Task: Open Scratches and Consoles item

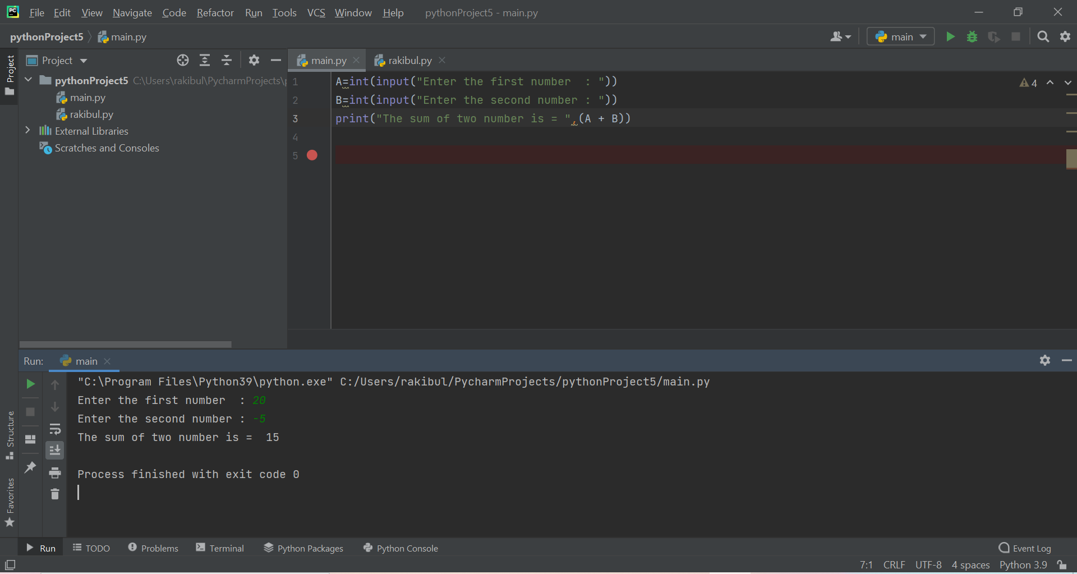Action: pos(99,148)
